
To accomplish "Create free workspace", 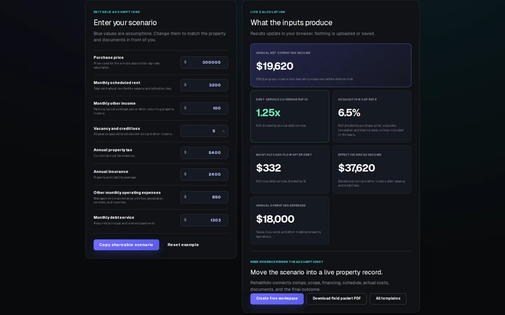I will click(277, 299).
